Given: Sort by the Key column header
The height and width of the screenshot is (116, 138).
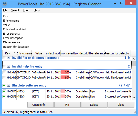Looking at the screenshot, I should (9, 53).
